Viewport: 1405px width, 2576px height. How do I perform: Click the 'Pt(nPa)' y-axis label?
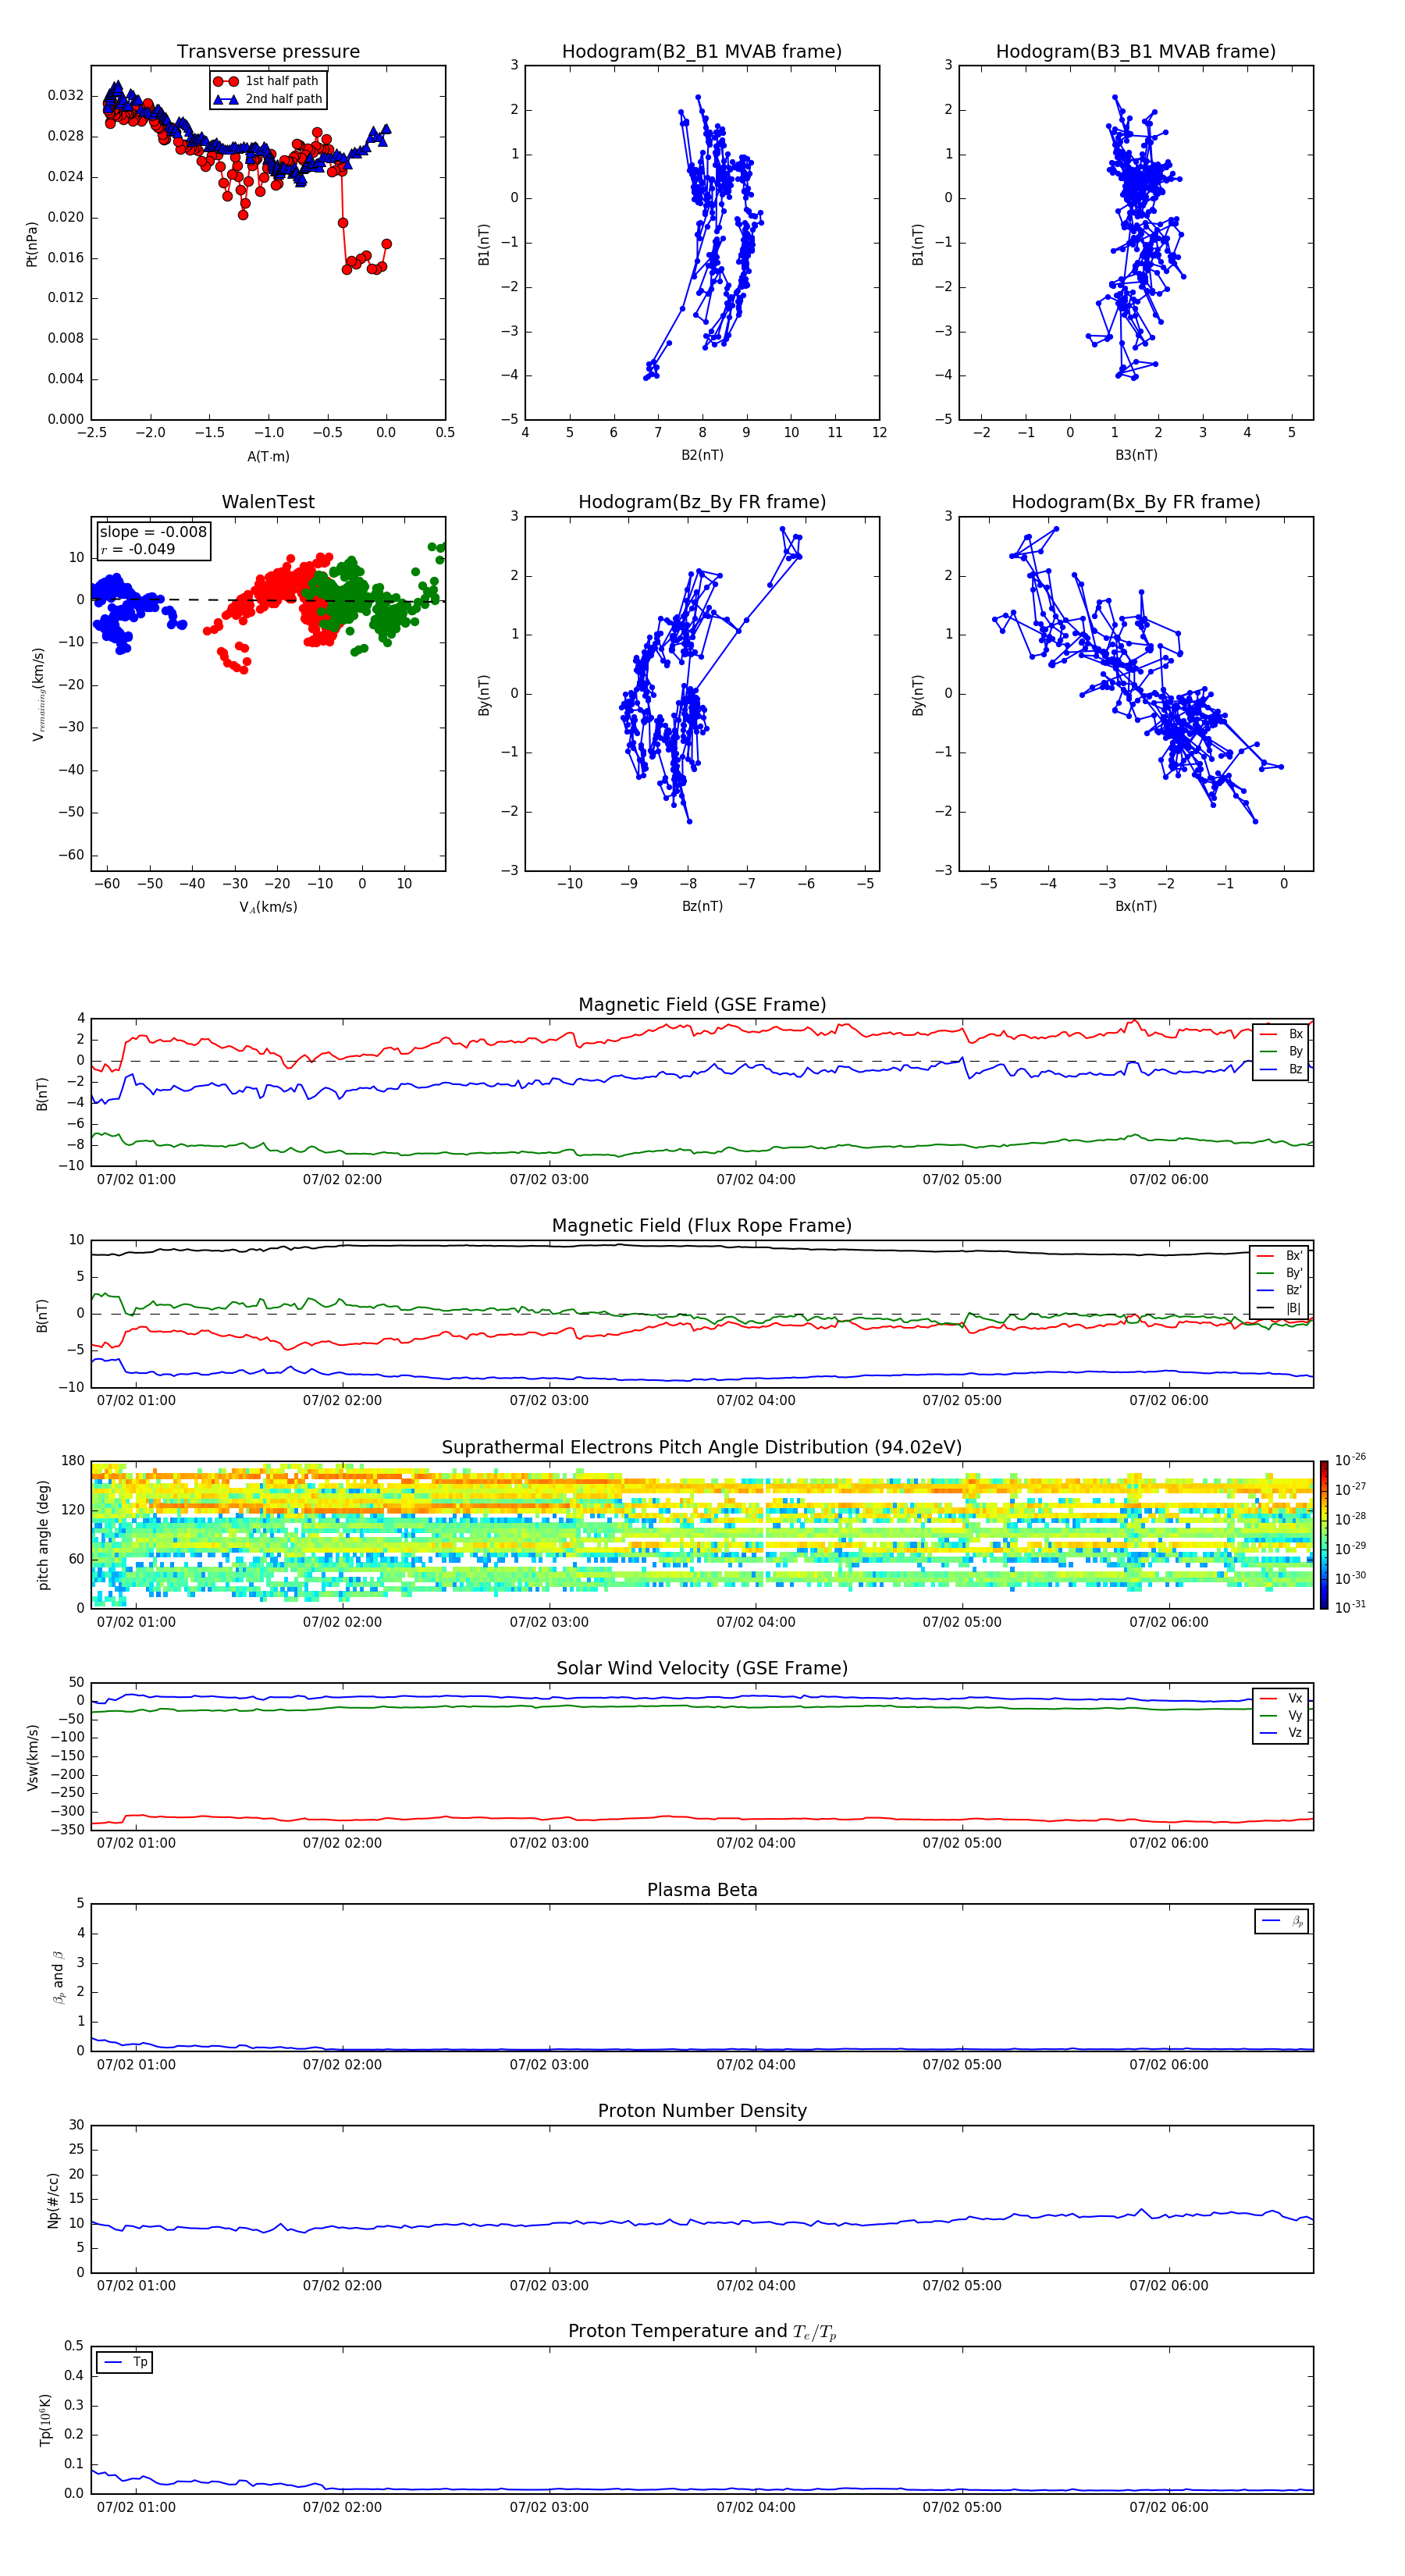31,243
